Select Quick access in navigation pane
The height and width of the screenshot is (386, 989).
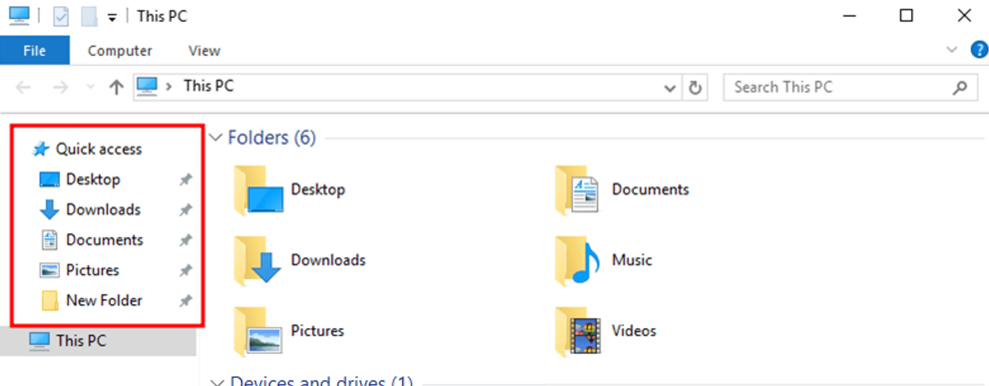click(98, 149)
